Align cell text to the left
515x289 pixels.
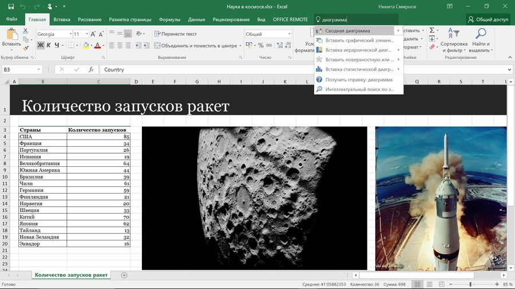click(x=112, y=45)
